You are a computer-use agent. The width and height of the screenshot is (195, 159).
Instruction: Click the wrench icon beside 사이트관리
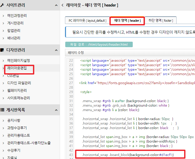tap(2, 5)
